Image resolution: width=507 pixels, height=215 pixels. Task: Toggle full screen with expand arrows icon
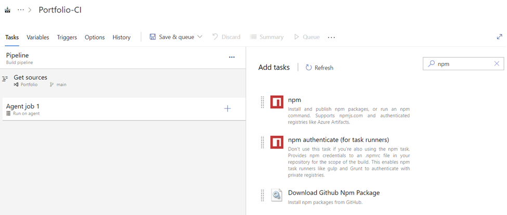(500, 37)
